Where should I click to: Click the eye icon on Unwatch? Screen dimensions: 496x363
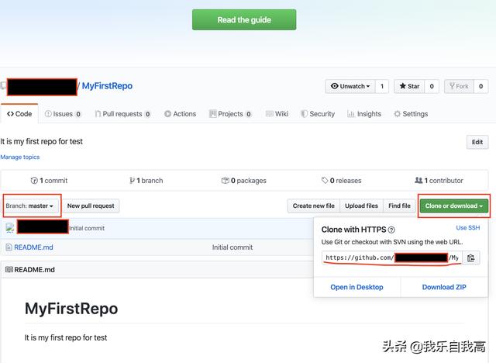pyautogui.click(x=334, y=86)
